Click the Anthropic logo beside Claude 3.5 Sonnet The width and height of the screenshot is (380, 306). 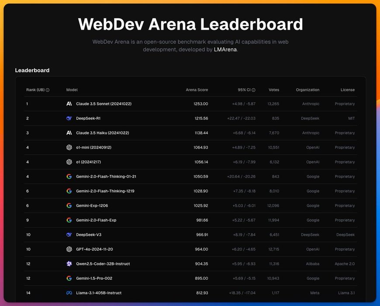click(x=69, y=104)
